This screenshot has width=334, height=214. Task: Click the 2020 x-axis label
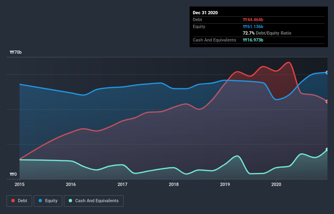276,184
